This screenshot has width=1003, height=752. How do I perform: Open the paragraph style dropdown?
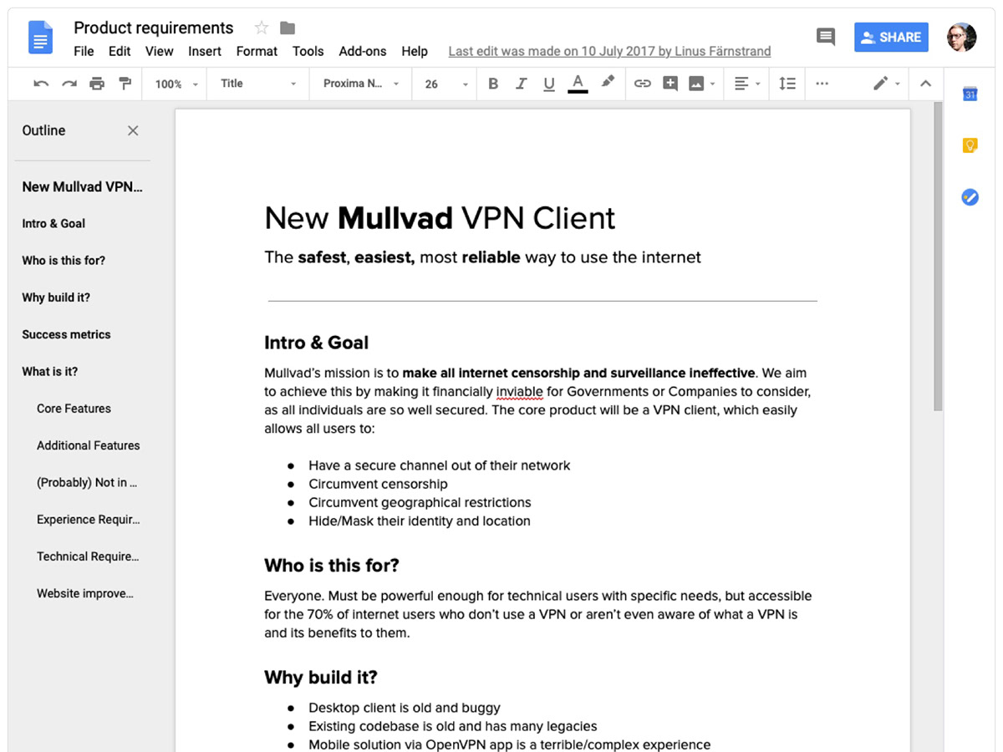click(x=258, y=84)
